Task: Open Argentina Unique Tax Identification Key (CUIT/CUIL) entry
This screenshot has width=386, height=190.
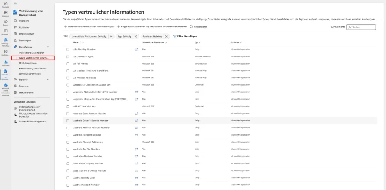Action: pos(100,99)
